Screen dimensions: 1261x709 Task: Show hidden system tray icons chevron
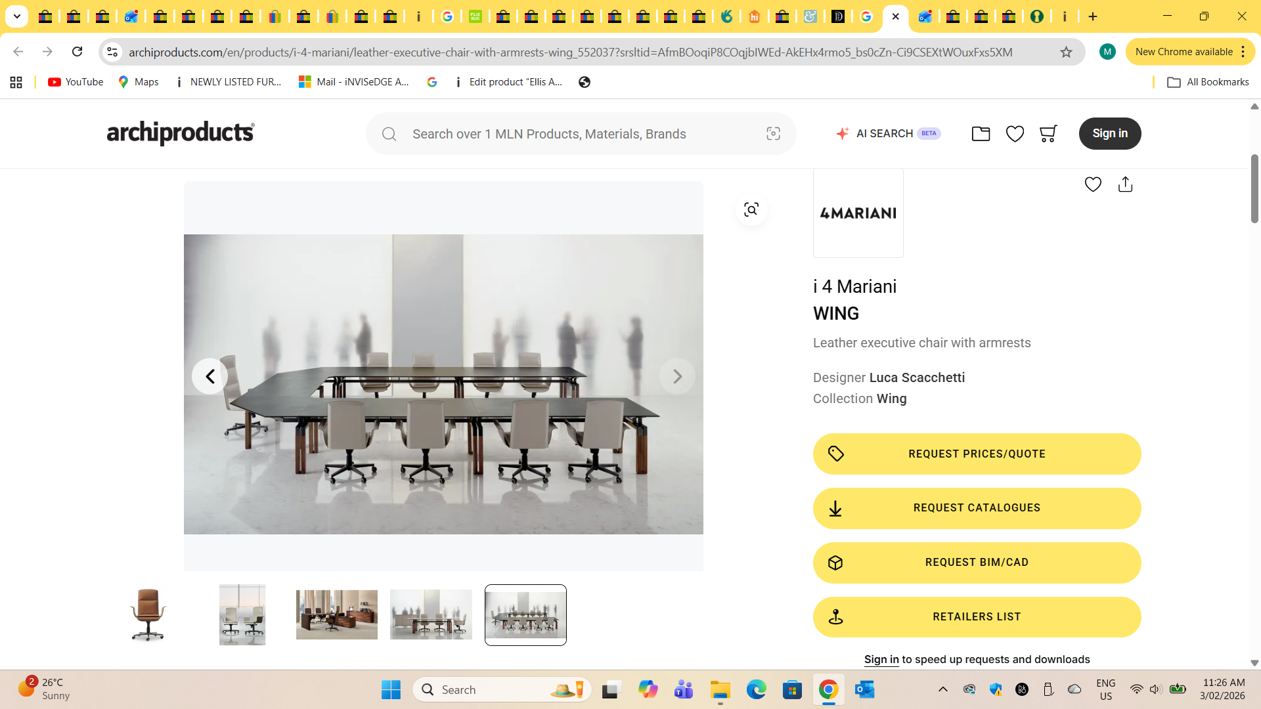coord(942,689)
